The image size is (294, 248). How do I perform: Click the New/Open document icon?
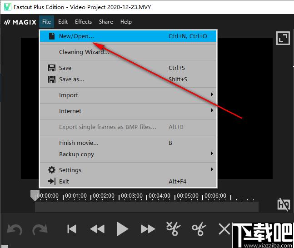click(52, 36)
